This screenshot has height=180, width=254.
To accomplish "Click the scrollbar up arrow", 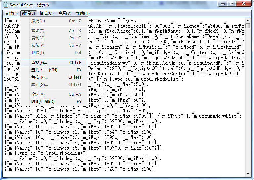I will [x=248, y=21].
